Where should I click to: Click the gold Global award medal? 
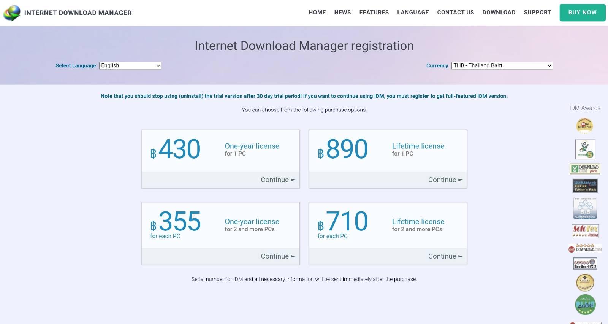[x=585, y=283]
